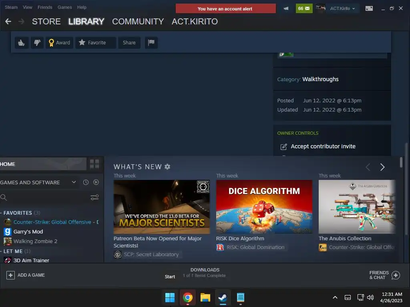
Task: Select Garry's Mod in library
Action: 28,232
